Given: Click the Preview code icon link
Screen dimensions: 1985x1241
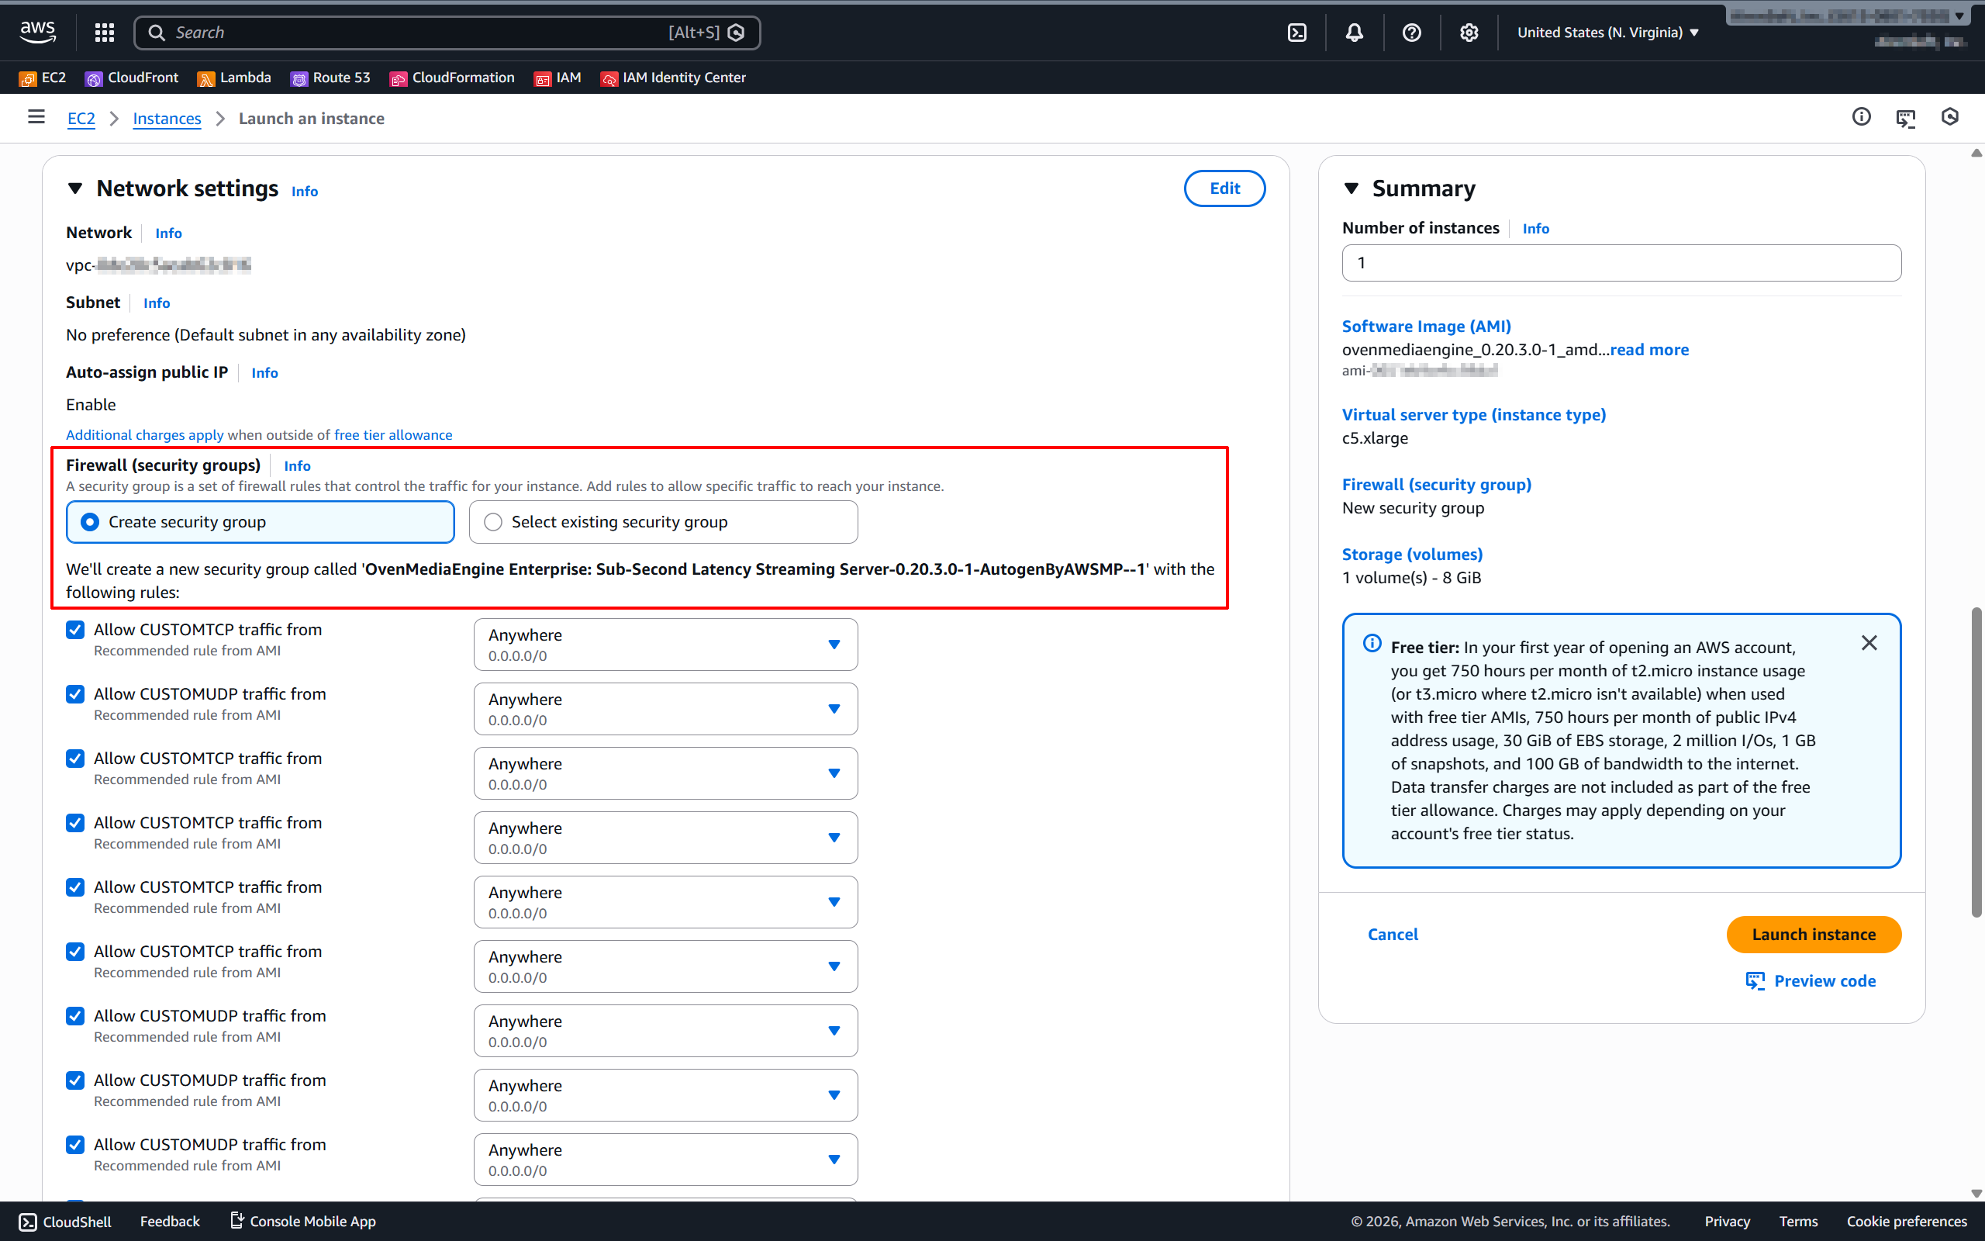Looking at the screenshot, I should 1811,981.
